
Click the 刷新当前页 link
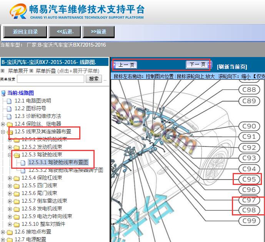click(232, 67)
